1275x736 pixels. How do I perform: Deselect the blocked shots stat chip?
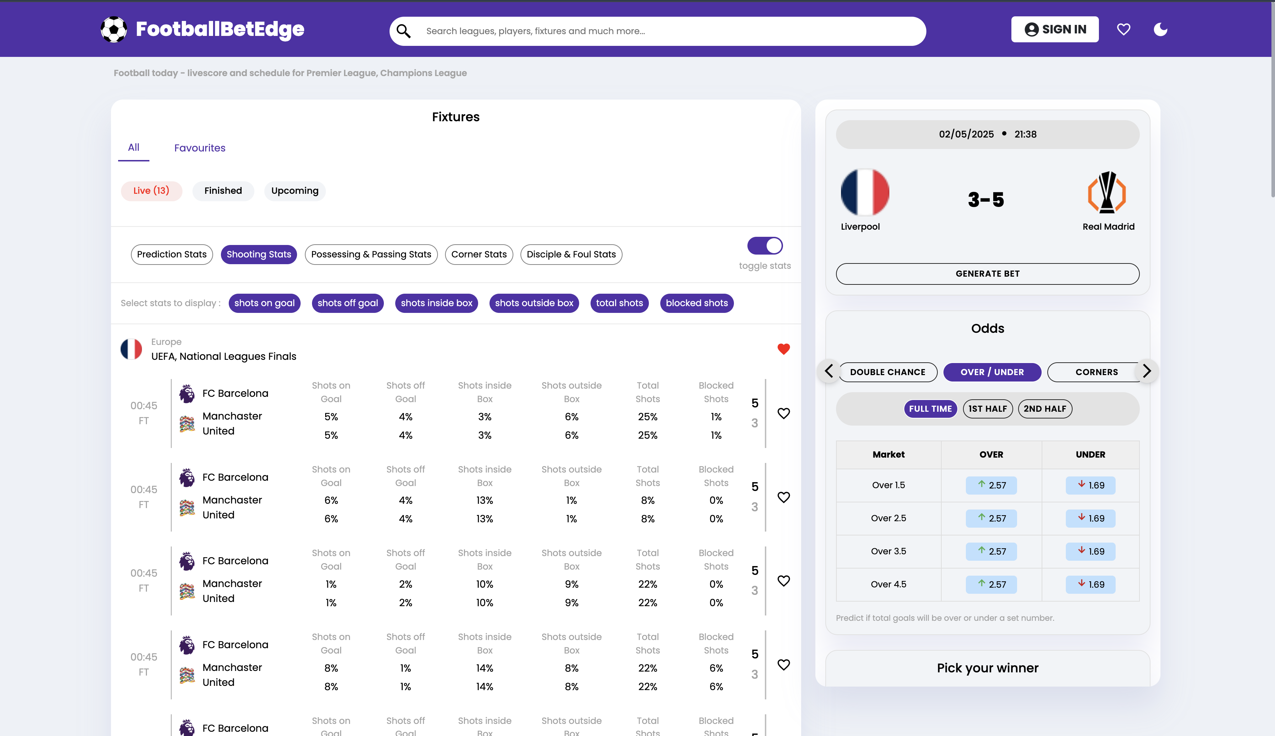coord(697,303)
